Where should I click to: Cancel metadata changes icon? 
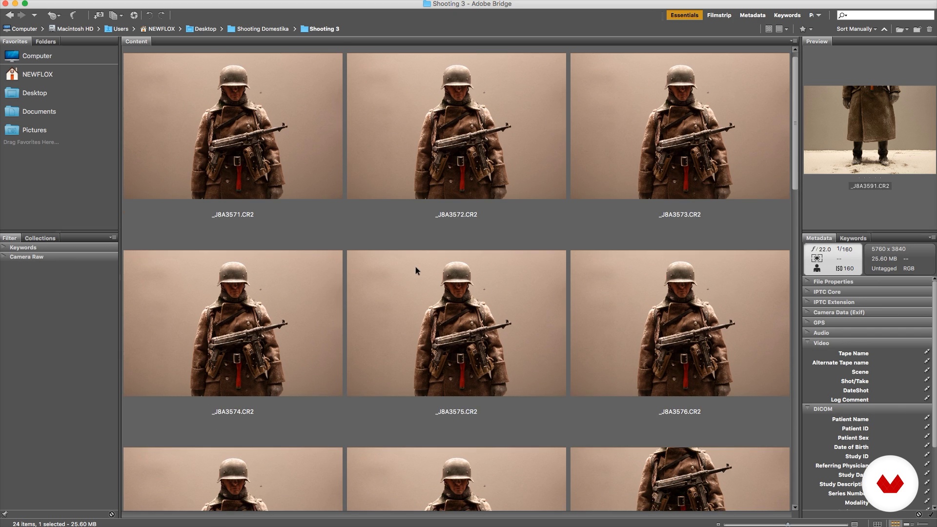tap(918, 514)
